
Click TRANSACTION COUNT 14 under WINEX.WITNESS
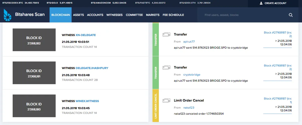coord(79,113)
